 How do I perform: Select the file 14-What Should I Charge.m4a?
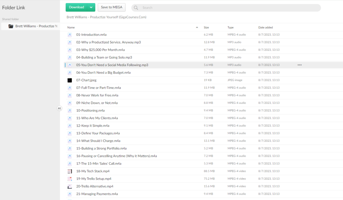[x=98, y=141]
